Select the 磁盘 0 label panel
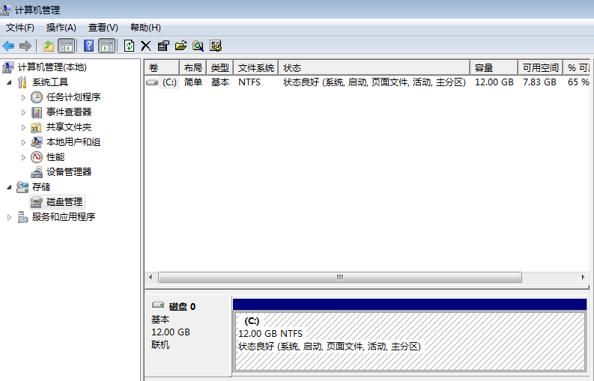The width and height of the screenshot is (594, 381). (x=188, y=335)
